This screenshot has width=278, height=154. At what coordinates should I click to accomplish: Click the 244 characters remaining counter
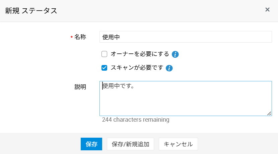136,120
